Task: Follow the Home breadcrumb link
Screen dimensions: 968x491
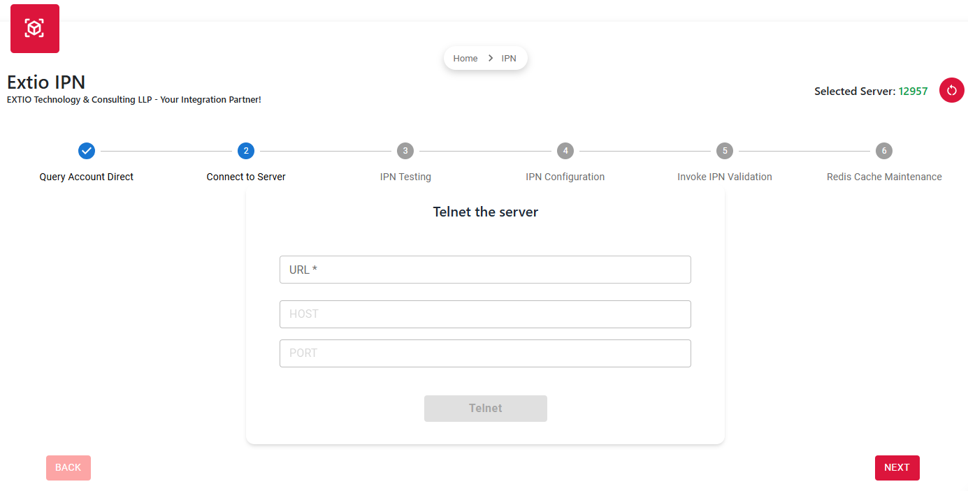Action: coord(465,58)
